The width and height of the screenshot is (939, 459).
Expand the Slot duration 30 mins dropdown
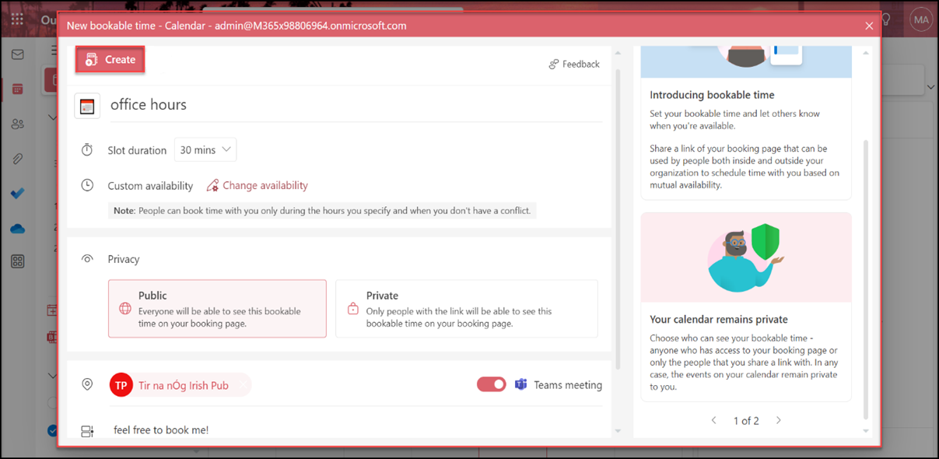click(205, 149)
